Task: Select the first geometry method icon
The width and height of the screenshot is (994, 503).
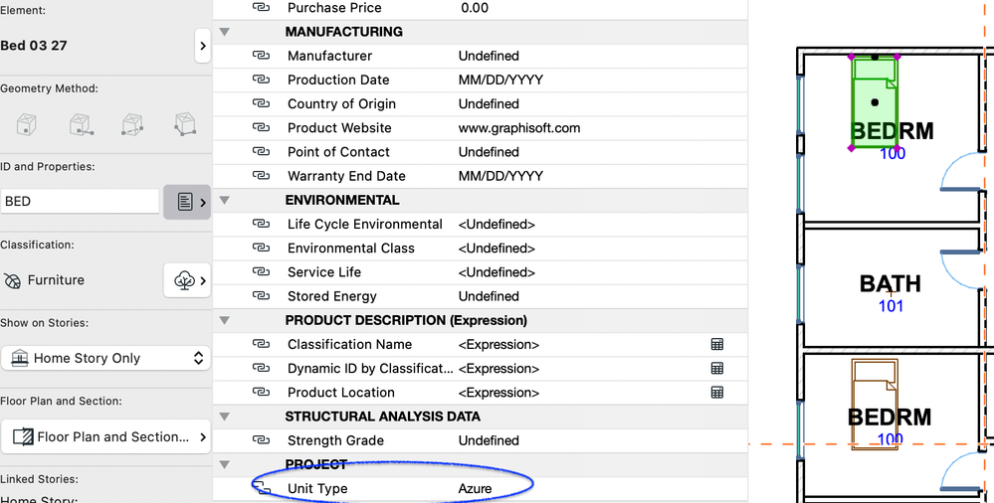Action: point(28,125)
